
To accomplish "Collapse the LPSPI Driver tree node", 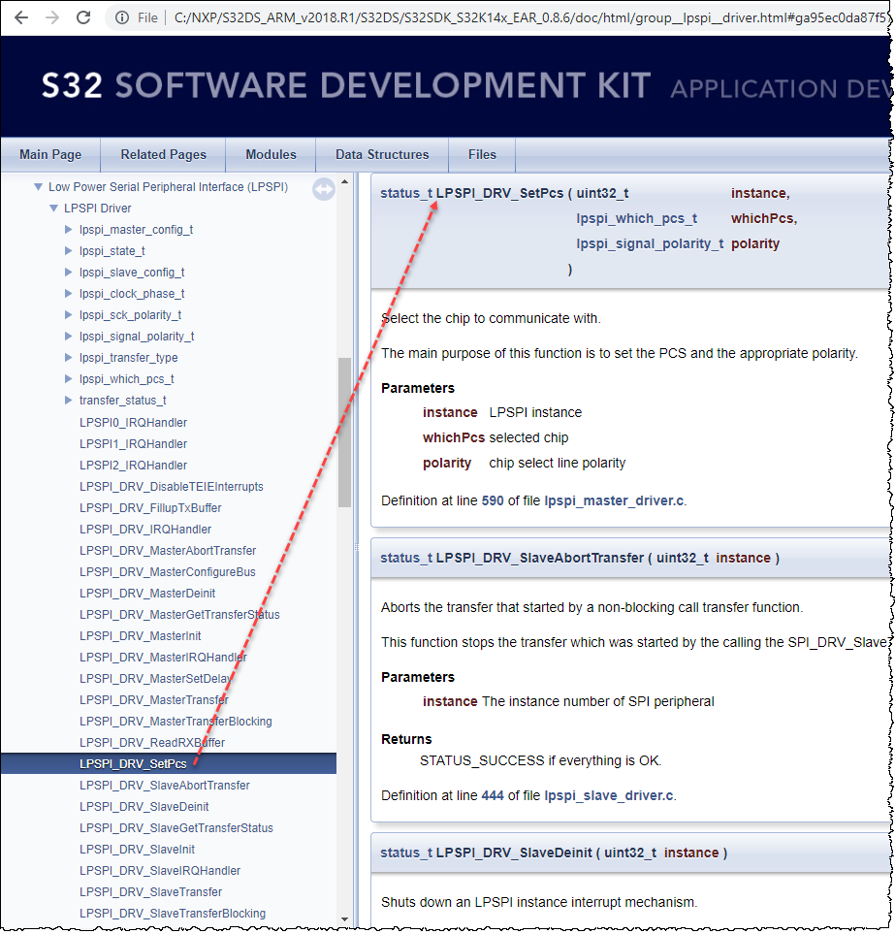I will click(x=54, y=208).
